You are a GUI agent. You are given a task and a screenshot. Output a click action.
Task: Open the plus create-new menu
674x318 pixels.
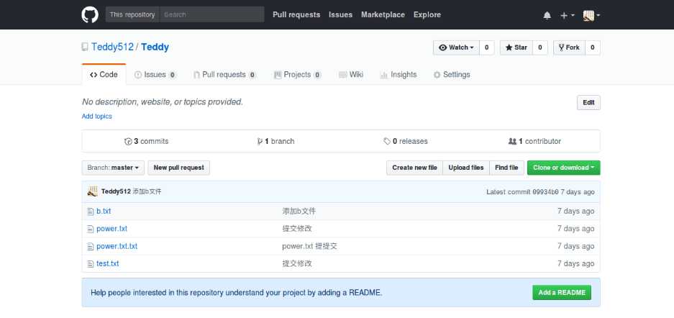567,15
